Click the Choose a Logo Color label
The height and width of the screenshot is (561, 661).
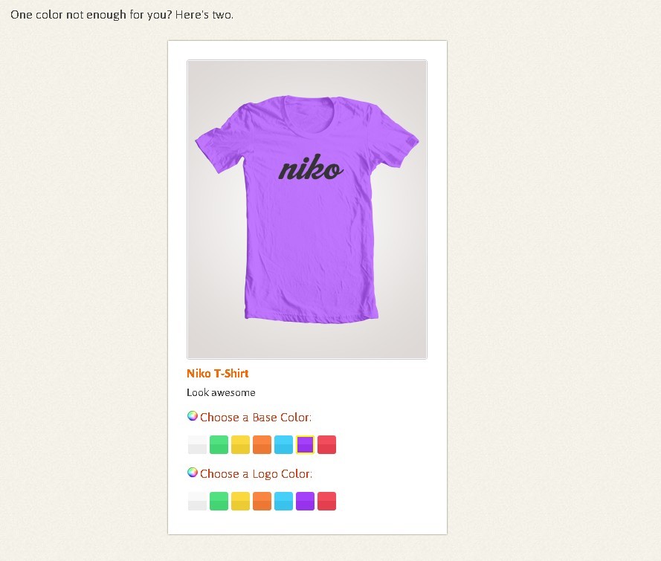tap(256, 474)
